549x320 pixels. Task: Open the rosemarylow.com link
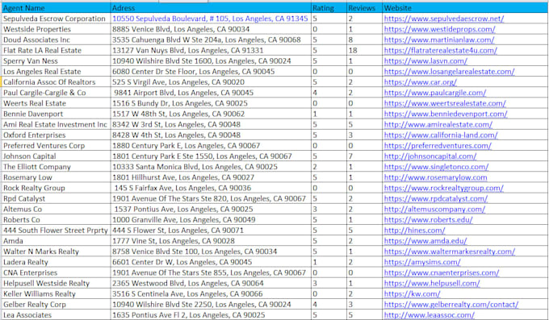435,177
